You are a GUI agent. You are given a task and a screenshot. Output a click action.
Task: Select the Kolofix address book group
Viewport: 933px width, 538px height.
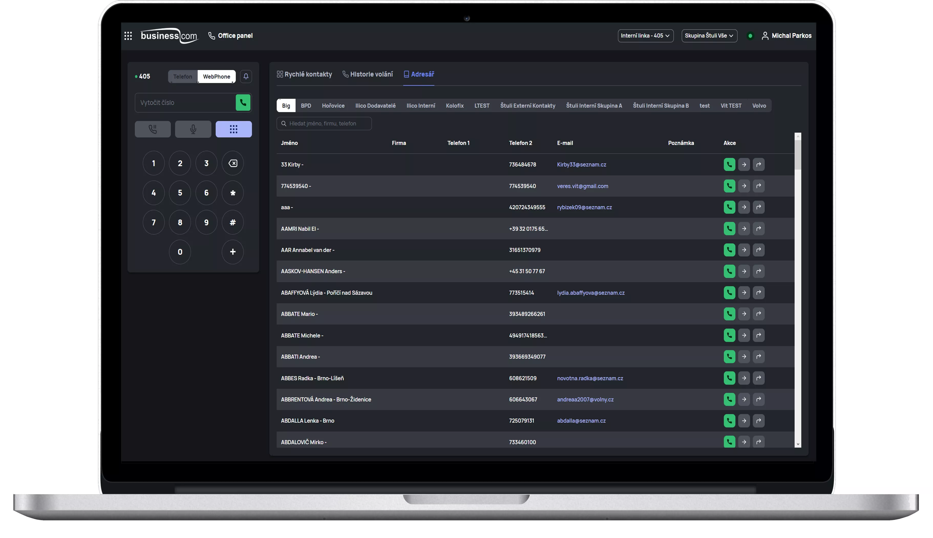(455, 106)
